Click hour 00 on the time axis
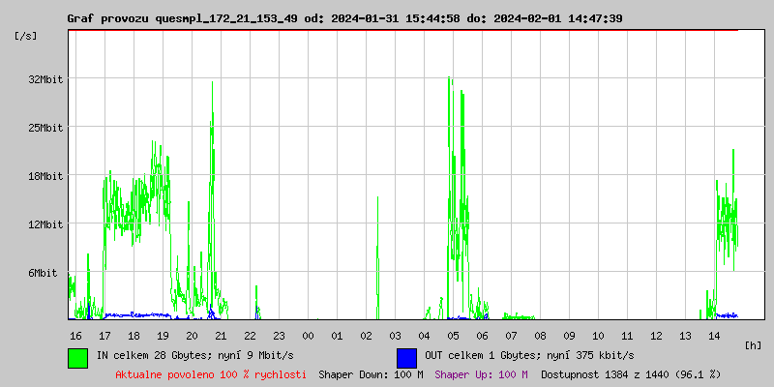 pyautogui.click(x=308, y=335)
